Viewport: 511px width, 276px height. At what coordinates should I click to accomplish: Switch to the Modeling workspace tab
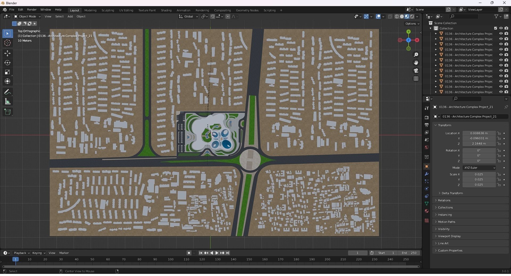[90, 10]
